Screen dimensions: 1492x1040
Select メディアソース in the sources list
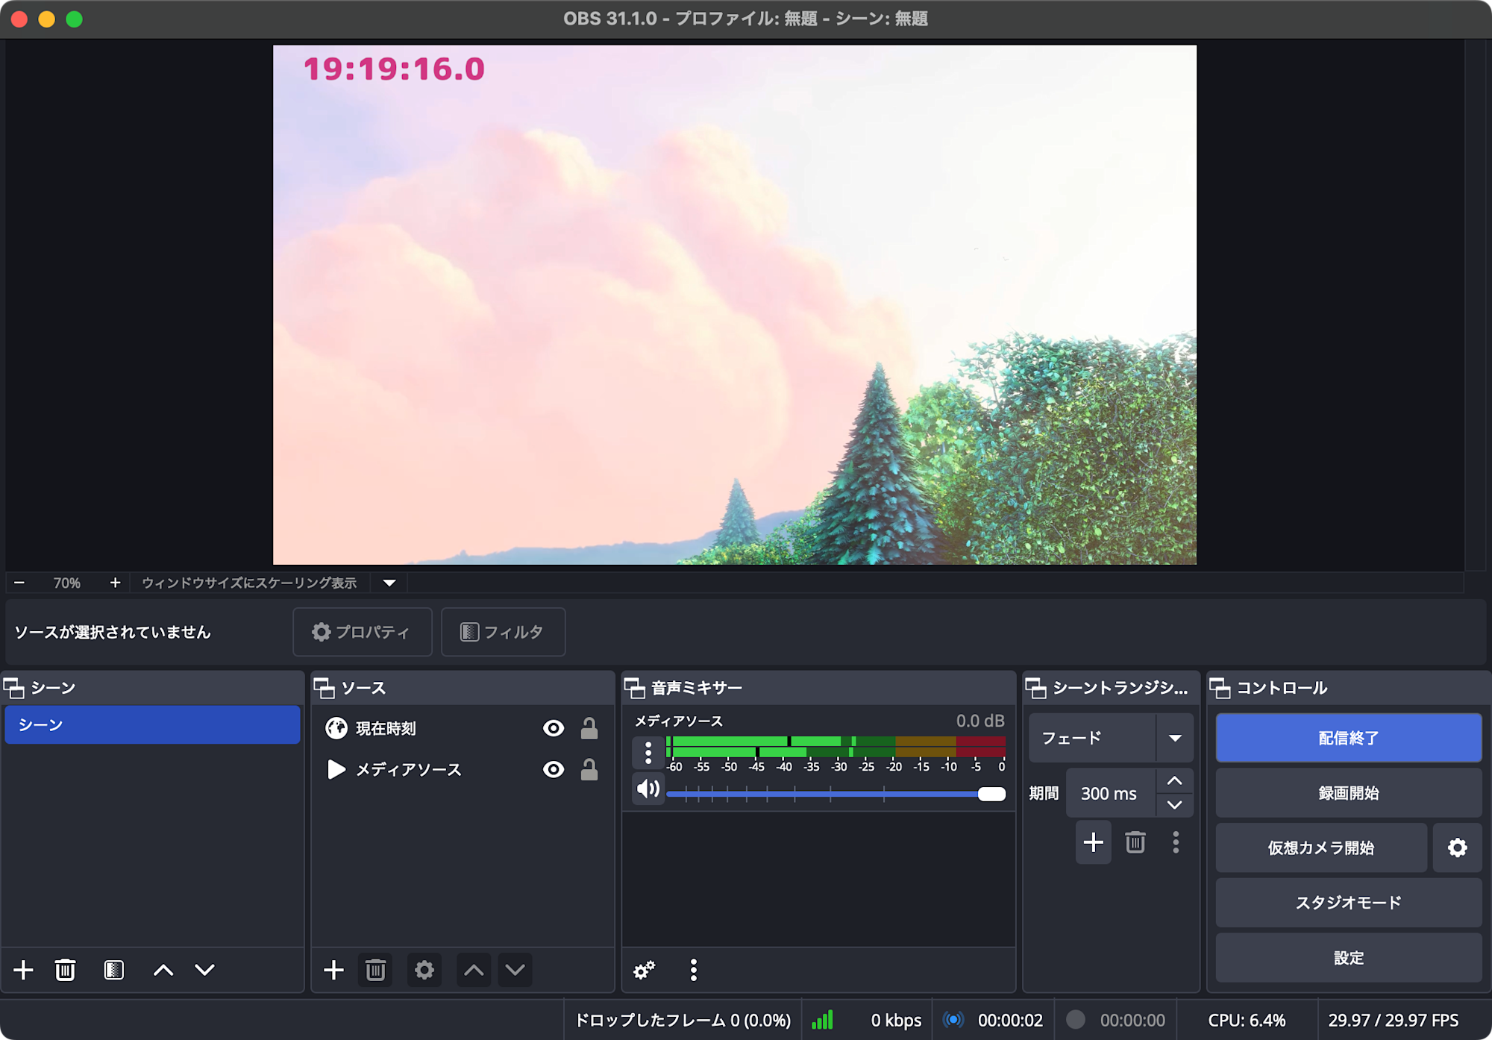click(408, 769)
